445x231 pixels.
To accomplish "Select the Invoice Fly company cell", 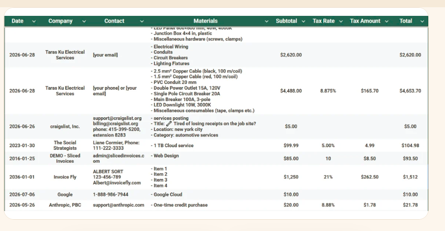I will 65,177.
